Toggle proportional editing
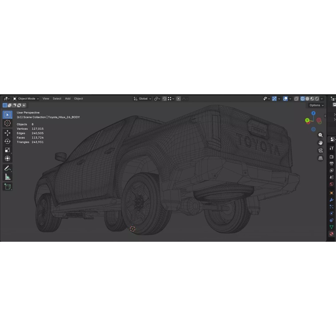This screenshot has width=336, height=336. [x=179, y=99]
